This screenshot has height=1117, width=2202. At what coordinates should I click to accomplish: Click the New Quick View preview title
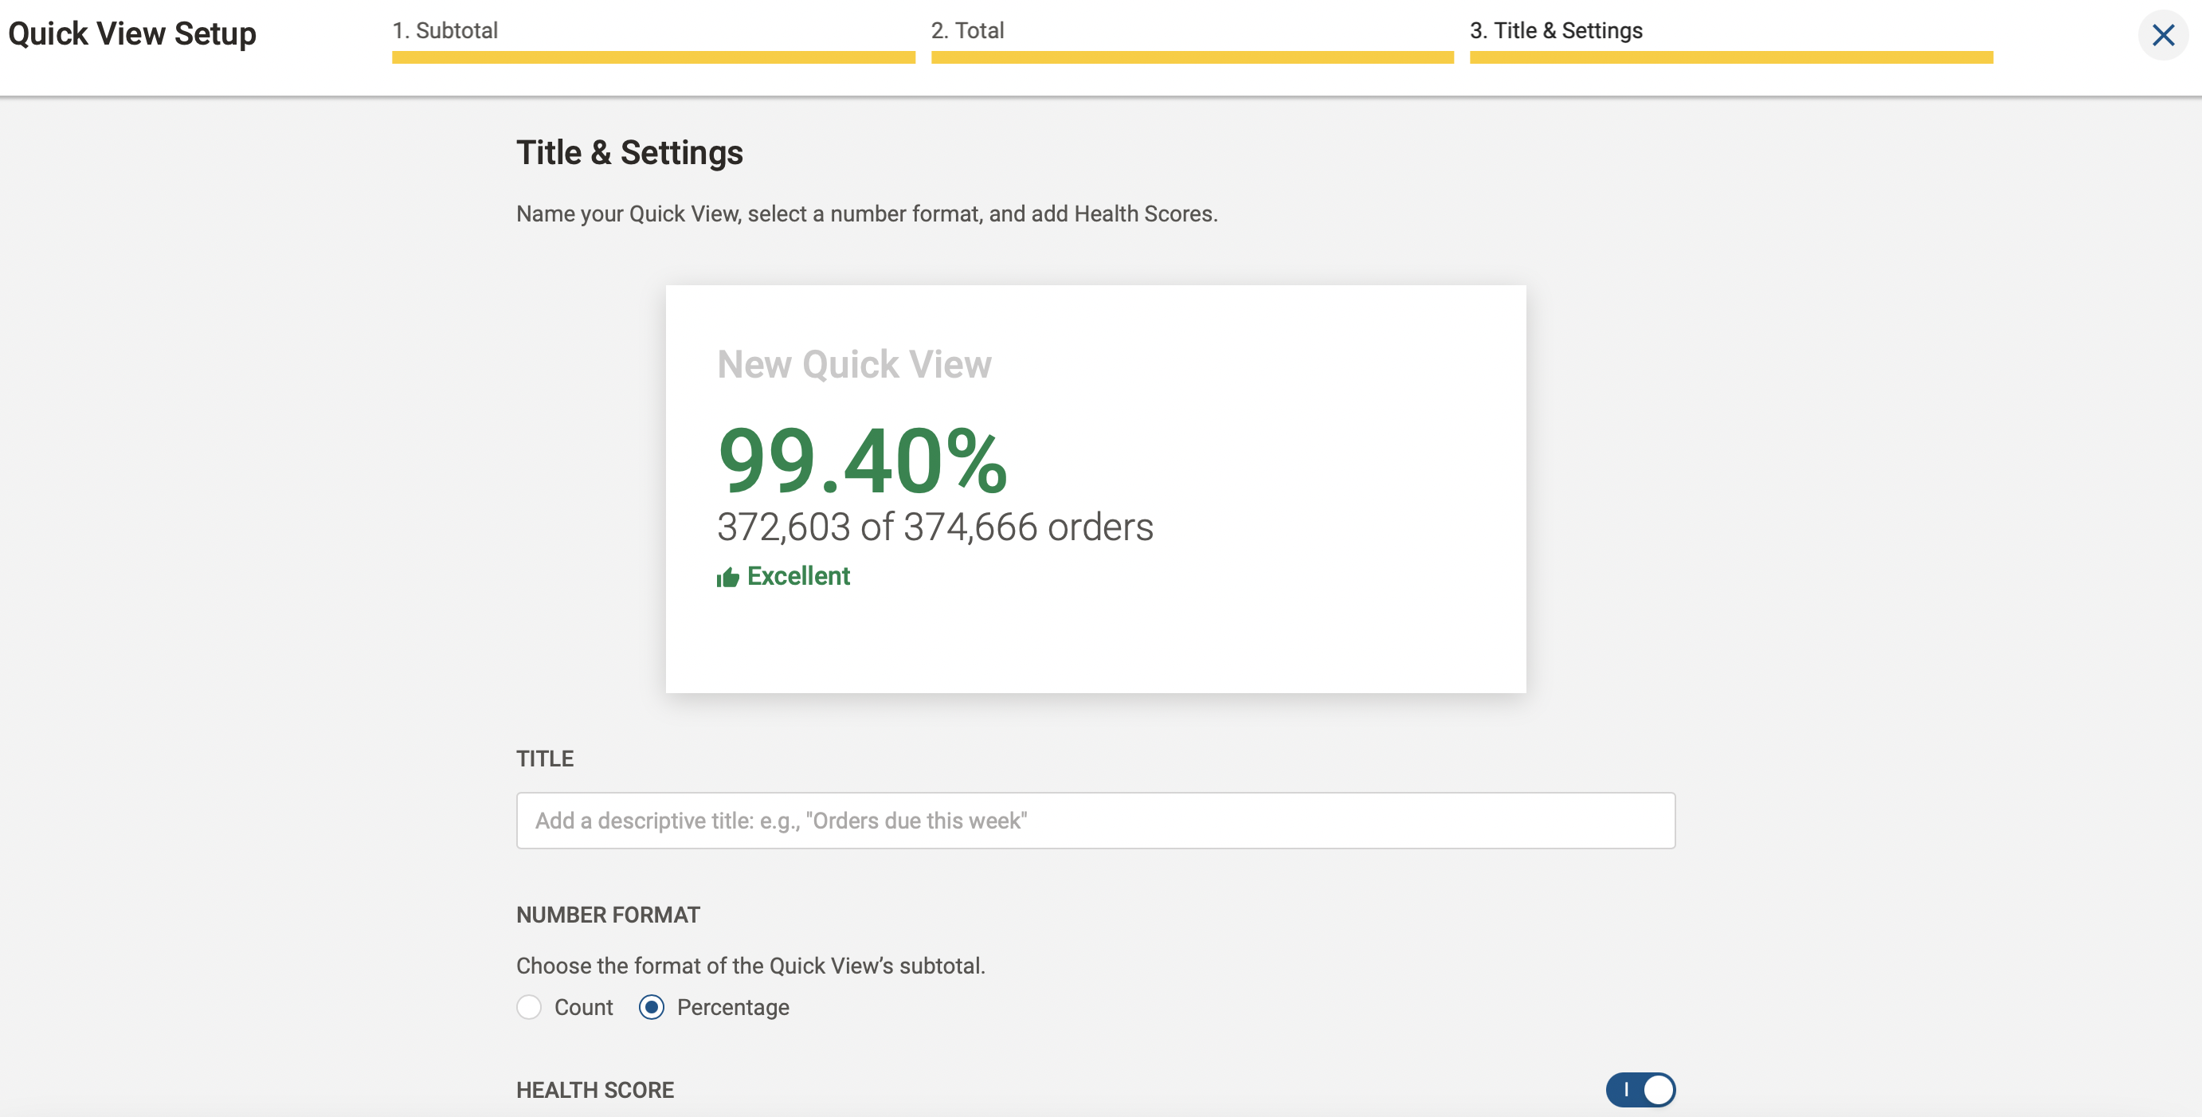click(x=854, y=364)
